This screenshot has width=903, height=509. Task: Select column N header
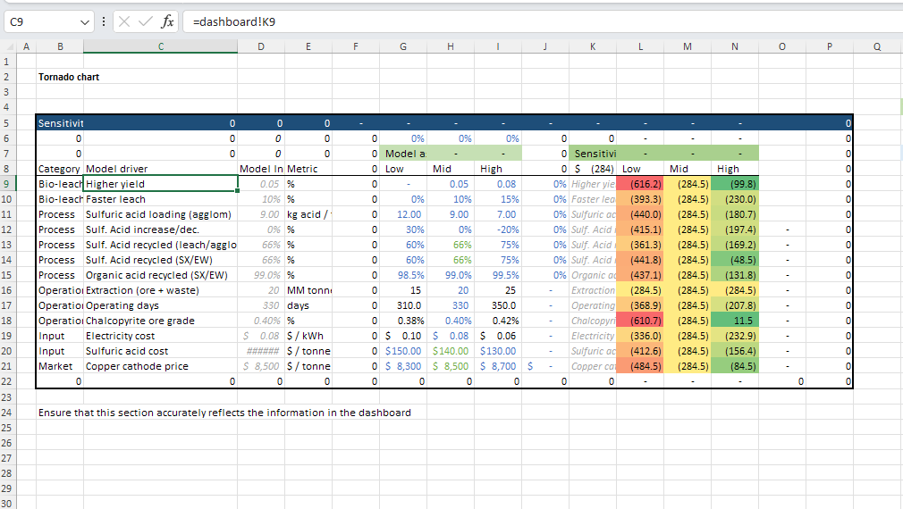(735, 46)
